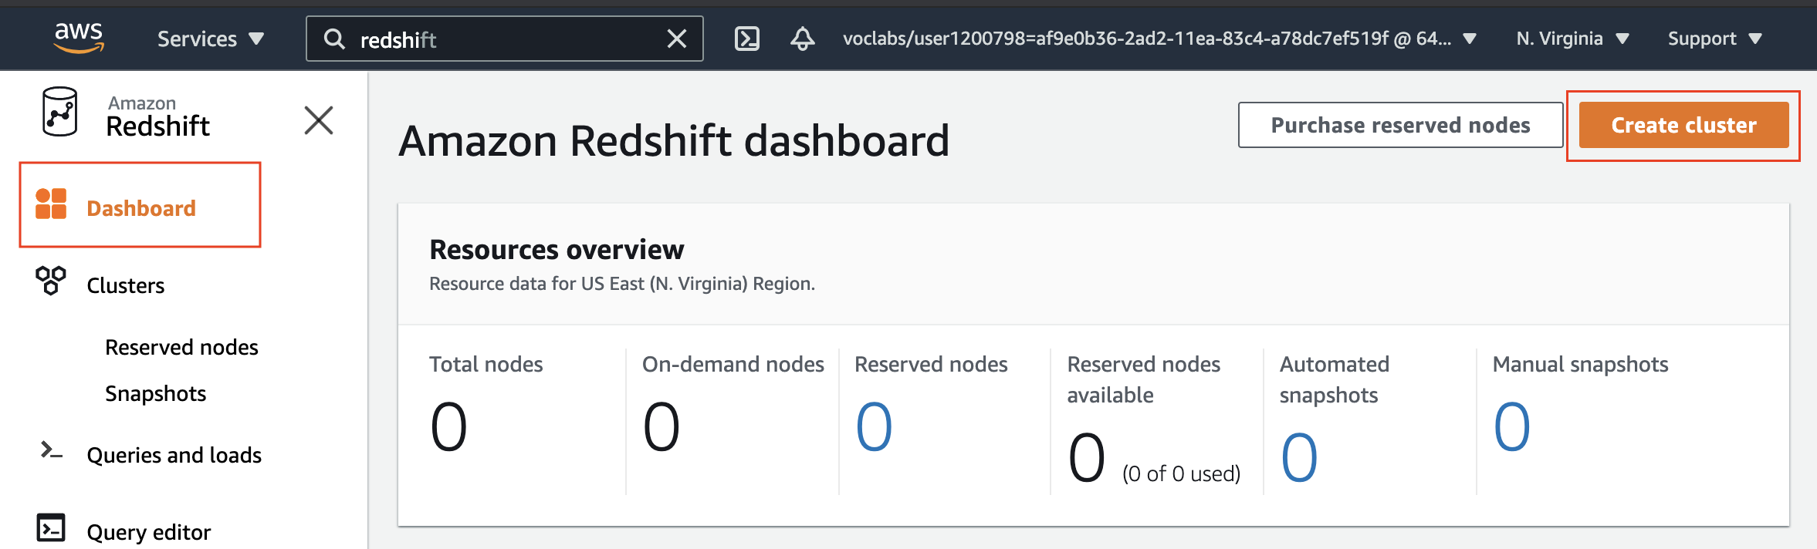Click Purchase reserved nodes button
The width and height of the screenshot is (1817, 549).
pos(1400,125)
